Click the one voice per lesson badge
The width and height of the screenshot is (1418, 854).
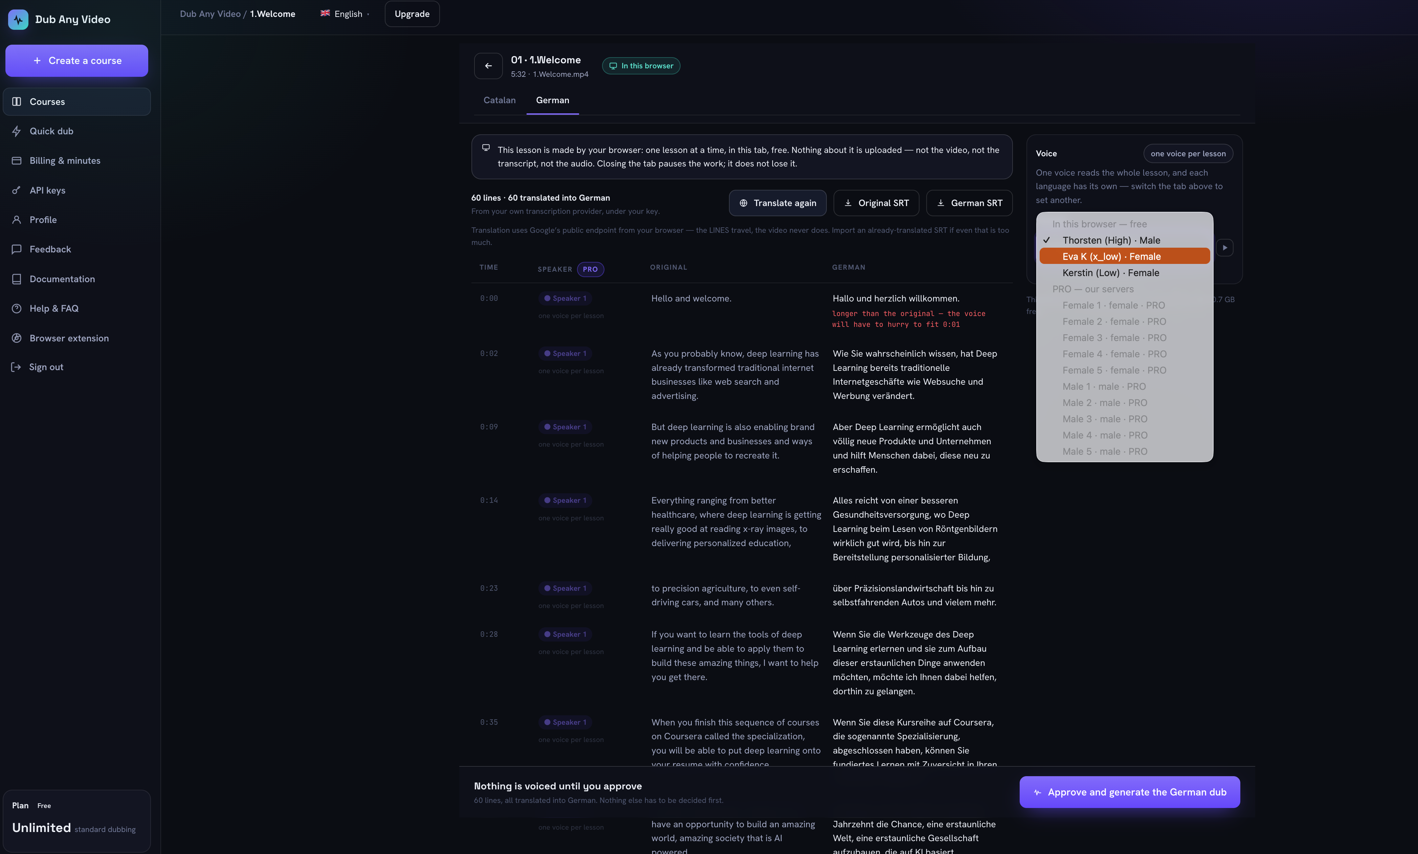click(x=1189, y=154)
